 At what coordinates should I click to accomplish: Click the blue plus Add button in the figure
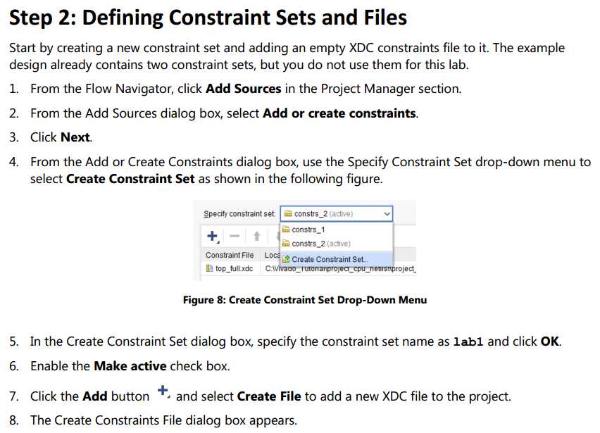[x=213, y=236]
